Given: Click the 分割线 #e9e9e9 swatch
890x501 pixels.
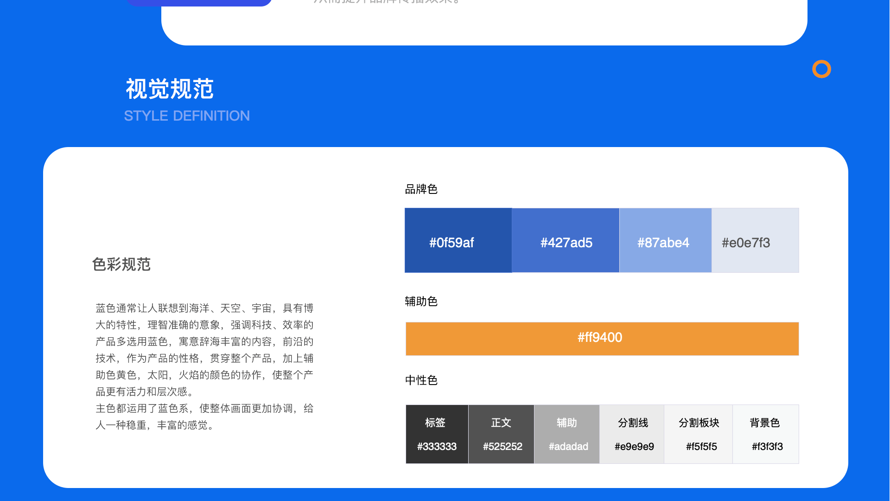Looking at the screenshot, I should (x=632, y=434).
